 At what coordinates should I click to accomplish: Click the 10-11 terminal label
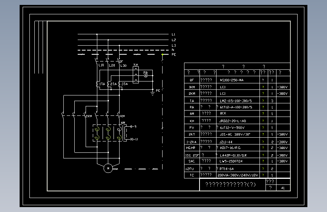pos(134,139)
